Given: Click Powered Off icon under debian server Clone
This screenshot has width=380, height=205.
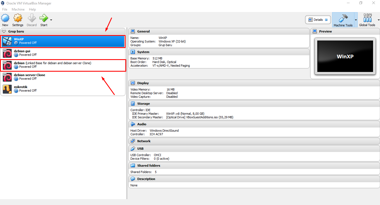Looking at the screenshot, I should 16,79.
